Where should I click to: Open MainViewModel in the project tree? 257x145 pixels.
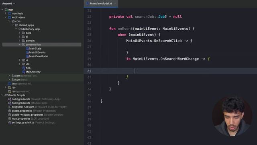[39, 56]
